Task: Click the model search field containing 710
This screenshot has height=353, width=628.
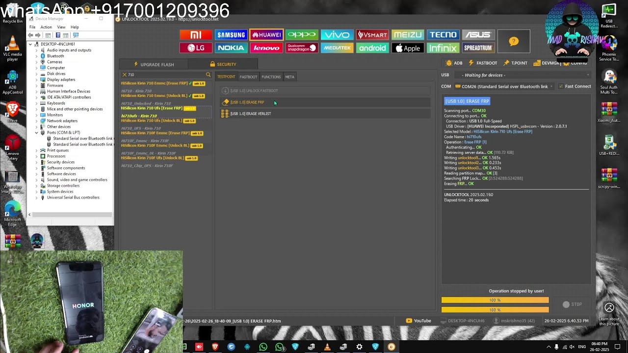Action: [x=166, y=75]
